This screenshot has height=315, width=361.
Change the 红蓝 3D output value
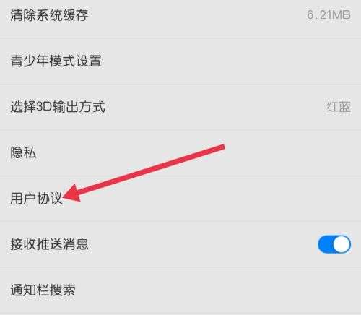(x=339, y=106)
